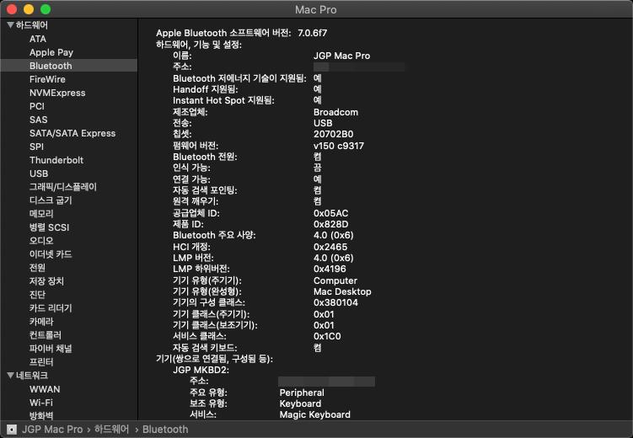Viewport: 633px width, 438px height.
Task: Select 저장 장치 in sidebar
Action: click(46, 281)
